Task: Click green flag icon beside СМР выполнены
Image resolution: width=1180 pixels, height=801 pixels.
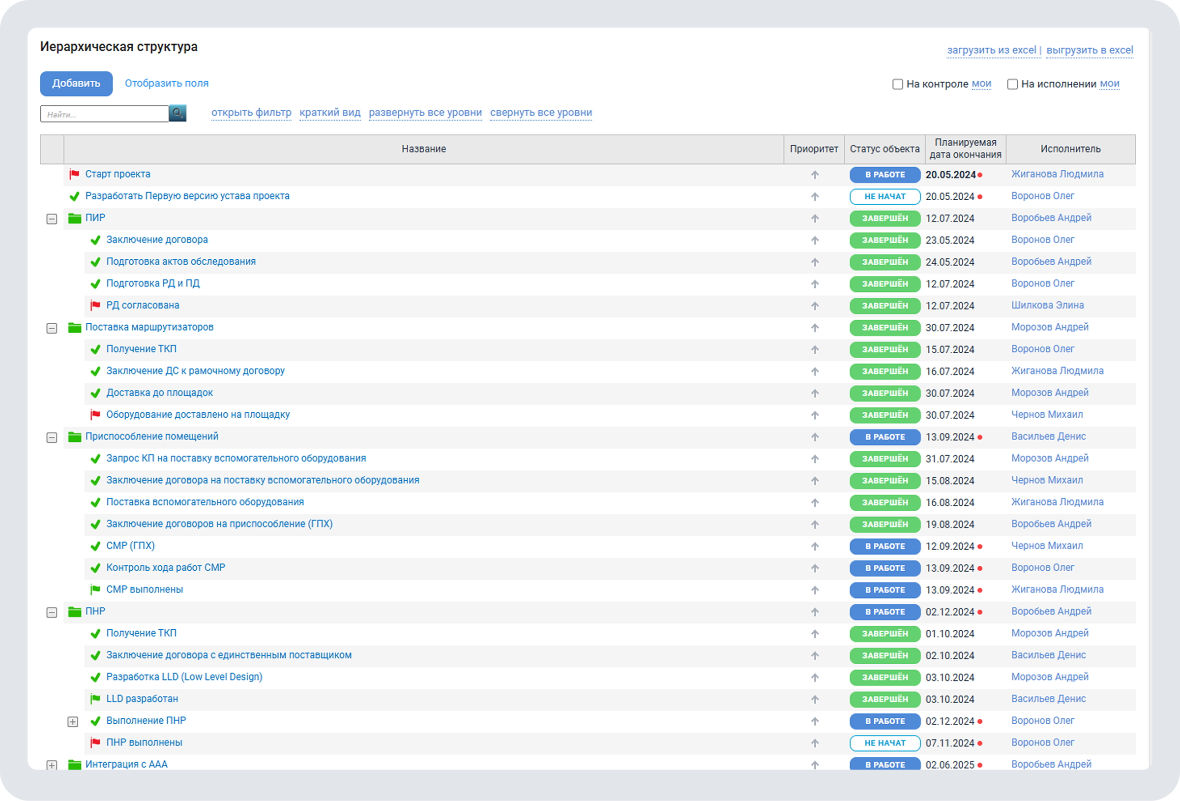Action: pyautogui.click(x=95, y=589)
